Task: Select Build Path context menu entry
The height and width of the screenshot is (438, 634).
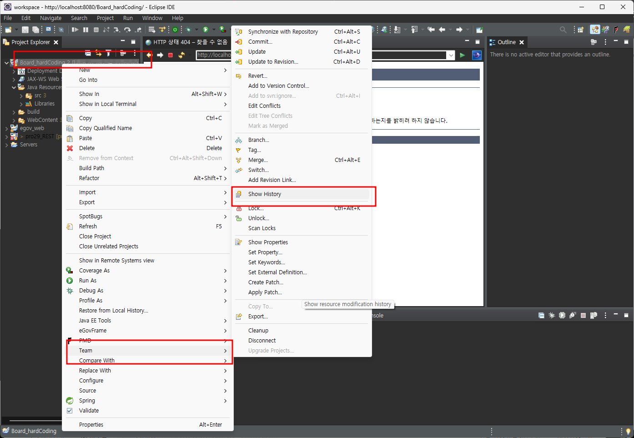Action: 147,168
